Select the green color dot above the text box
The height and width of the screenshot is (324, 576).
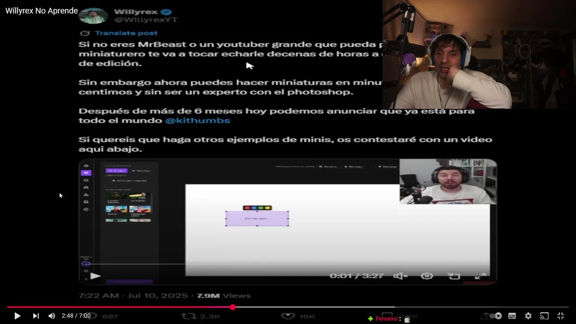261,208
